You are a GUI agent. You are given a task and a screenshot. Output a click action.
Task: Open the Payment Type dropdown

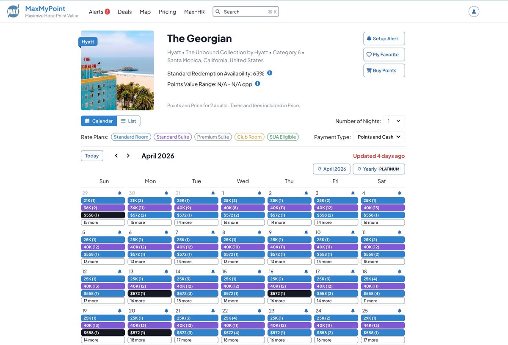[379, 136]
